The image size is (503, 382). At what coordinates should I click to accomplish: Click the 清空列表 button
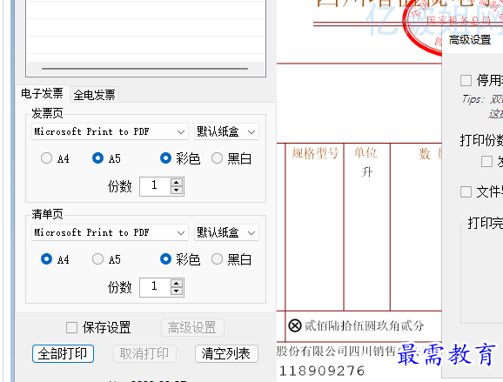click(x=226, y=354)
